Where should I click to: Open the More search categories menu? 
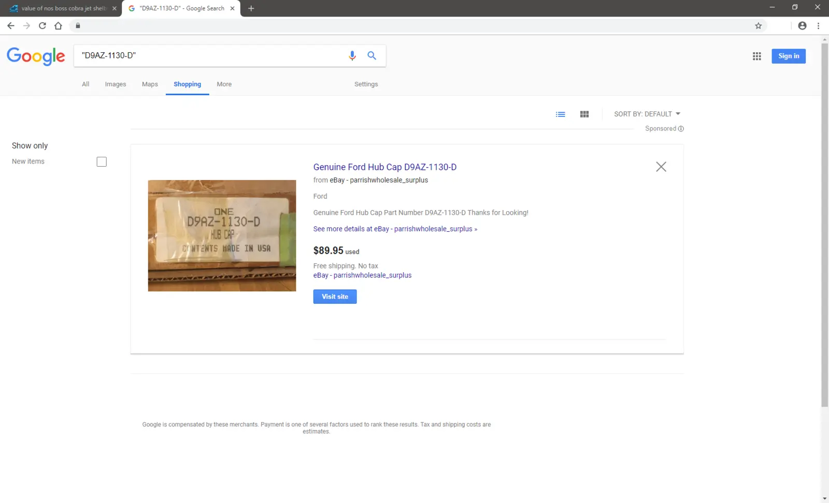[x=224, y=84]
